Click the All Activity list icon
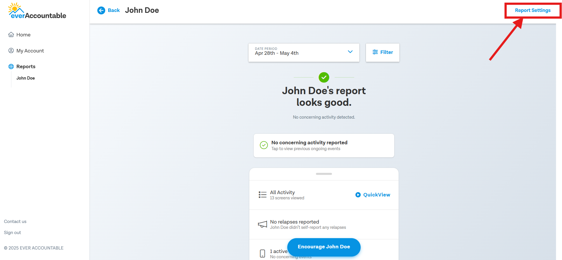 (262, 195)
